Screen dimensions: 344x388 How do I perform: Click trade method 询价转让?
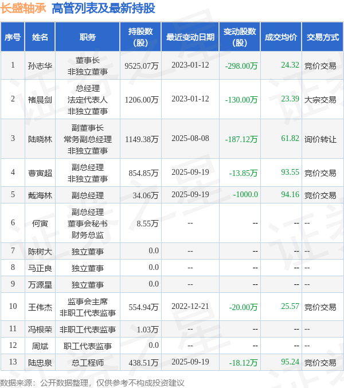pyautogui.click(x=320, y=139)
